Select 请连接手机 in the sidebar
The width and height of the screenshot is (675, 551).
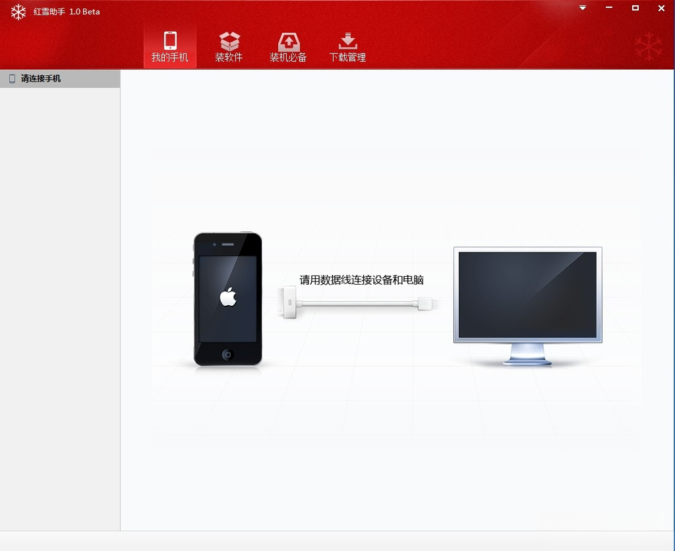point(60,79)
